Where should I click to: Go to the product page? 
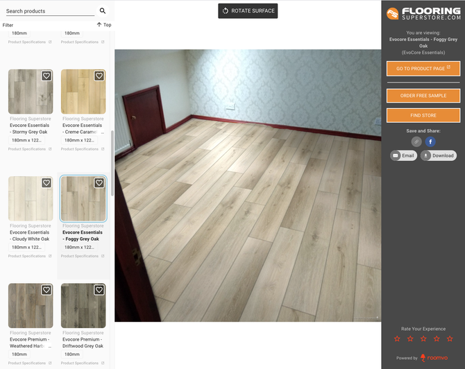(x=423, y=69)
